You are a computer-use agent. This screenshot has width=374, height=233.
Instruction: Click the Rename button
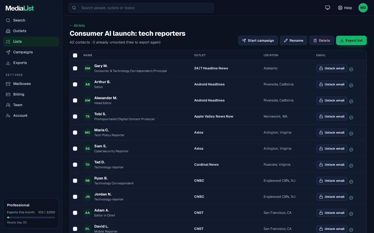point(293,40)
